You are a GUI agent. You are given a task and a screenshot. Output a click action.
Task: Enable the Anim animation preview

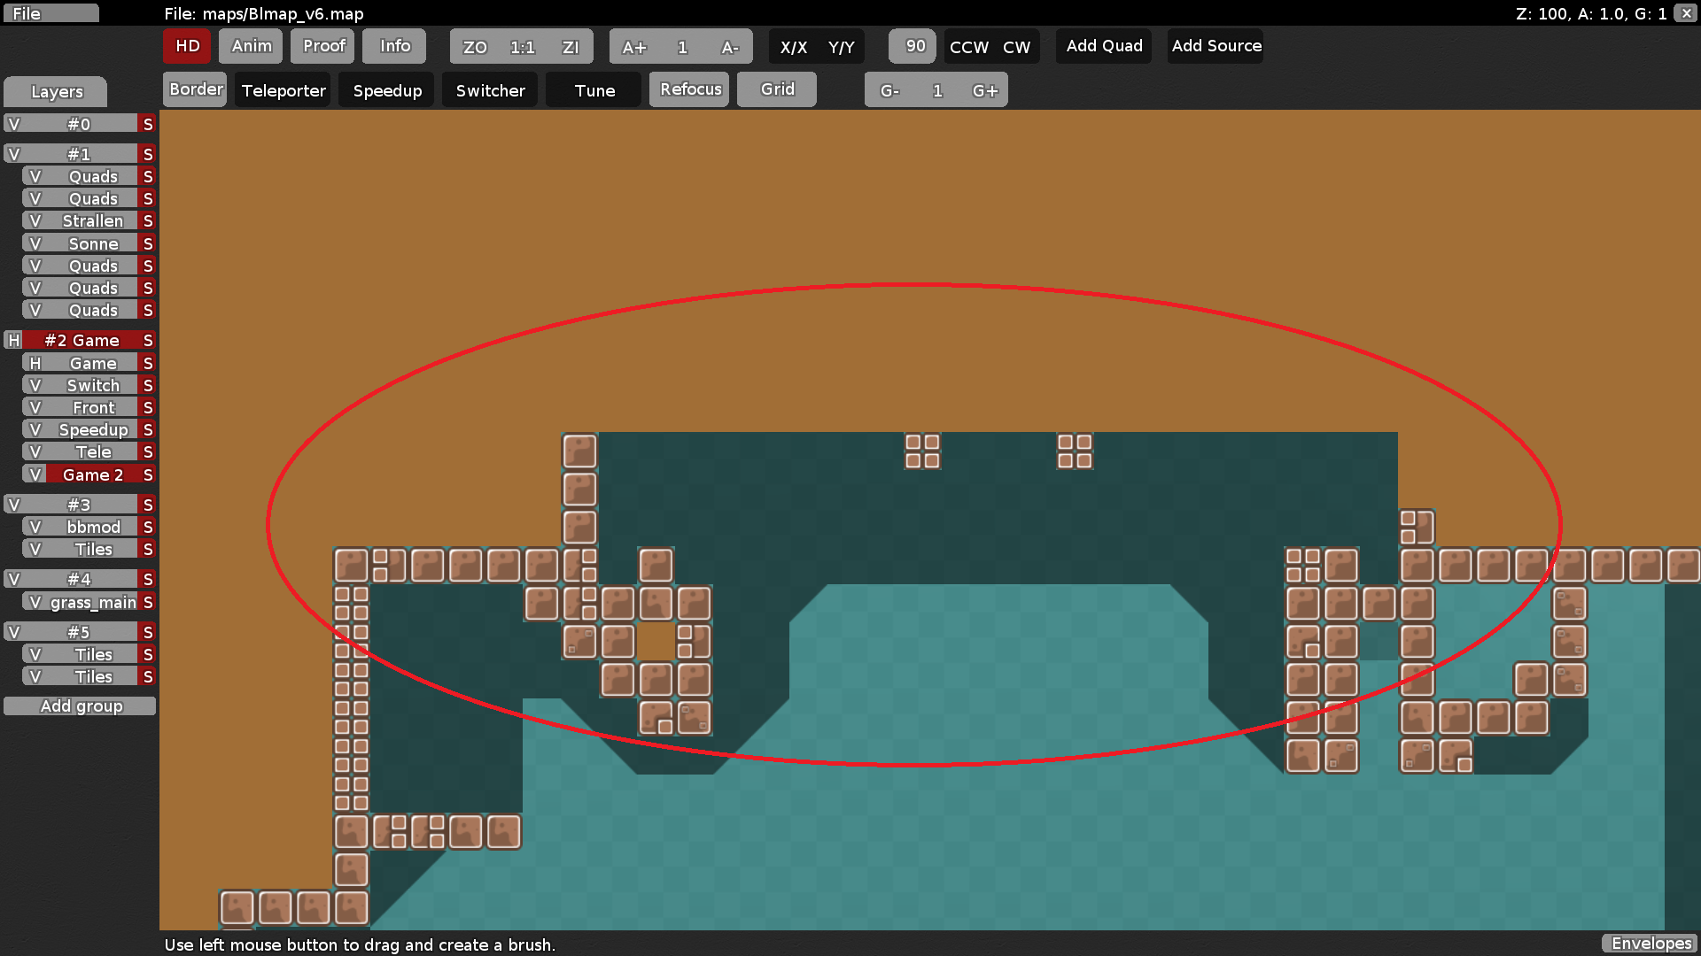250,46
